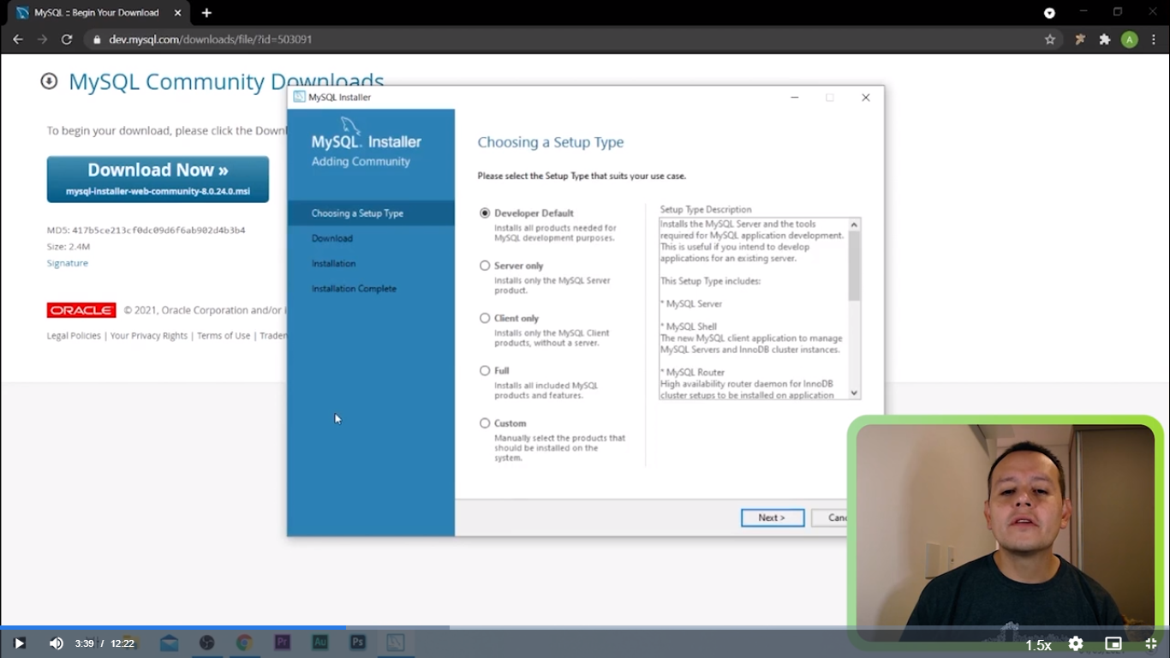This screenshot has height=658, width=1170.
Task: Open the Legal Policies link
Action: click(74, 336)
